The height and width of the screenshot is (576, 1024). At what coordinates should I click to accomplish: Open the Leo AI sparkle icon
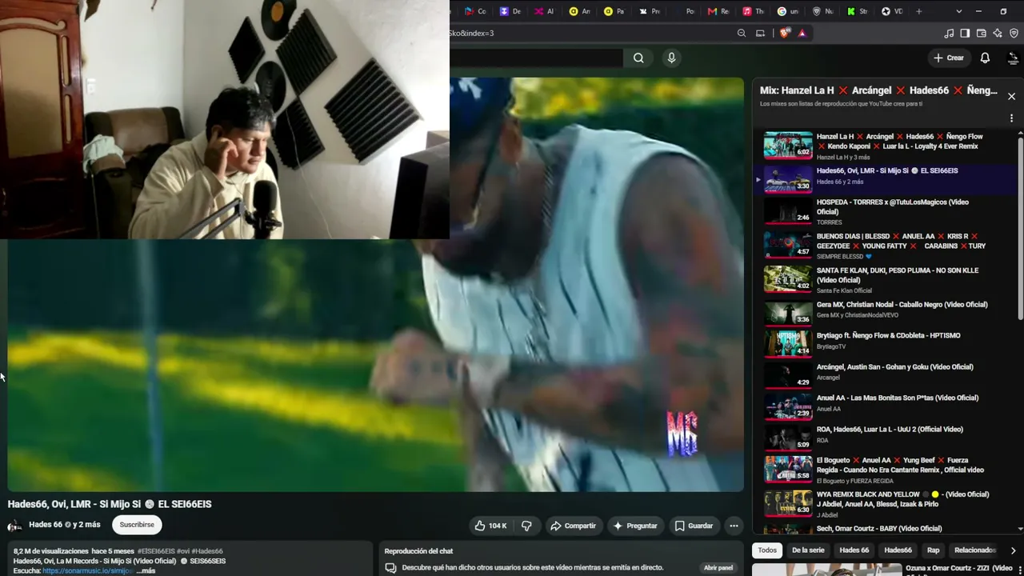998,33
